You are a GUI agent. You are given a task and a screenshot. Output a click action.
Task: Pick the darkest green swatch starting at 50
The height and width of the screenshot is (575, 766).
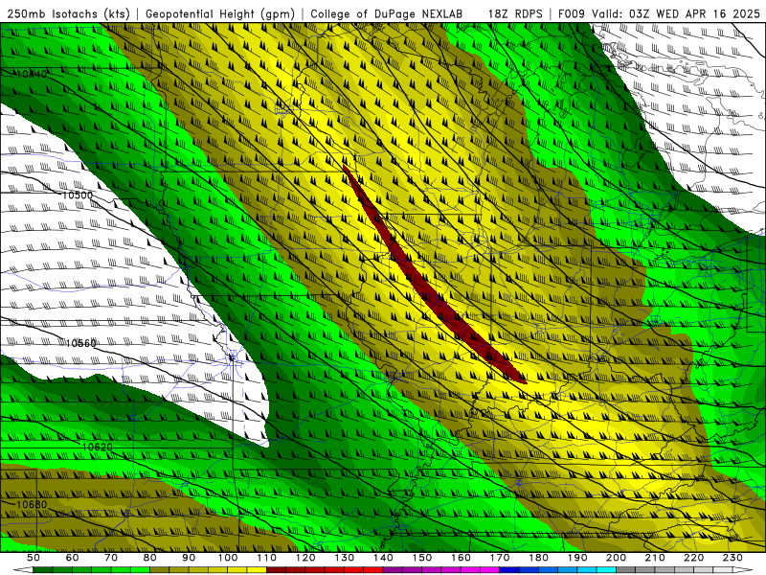coord(42,570)
